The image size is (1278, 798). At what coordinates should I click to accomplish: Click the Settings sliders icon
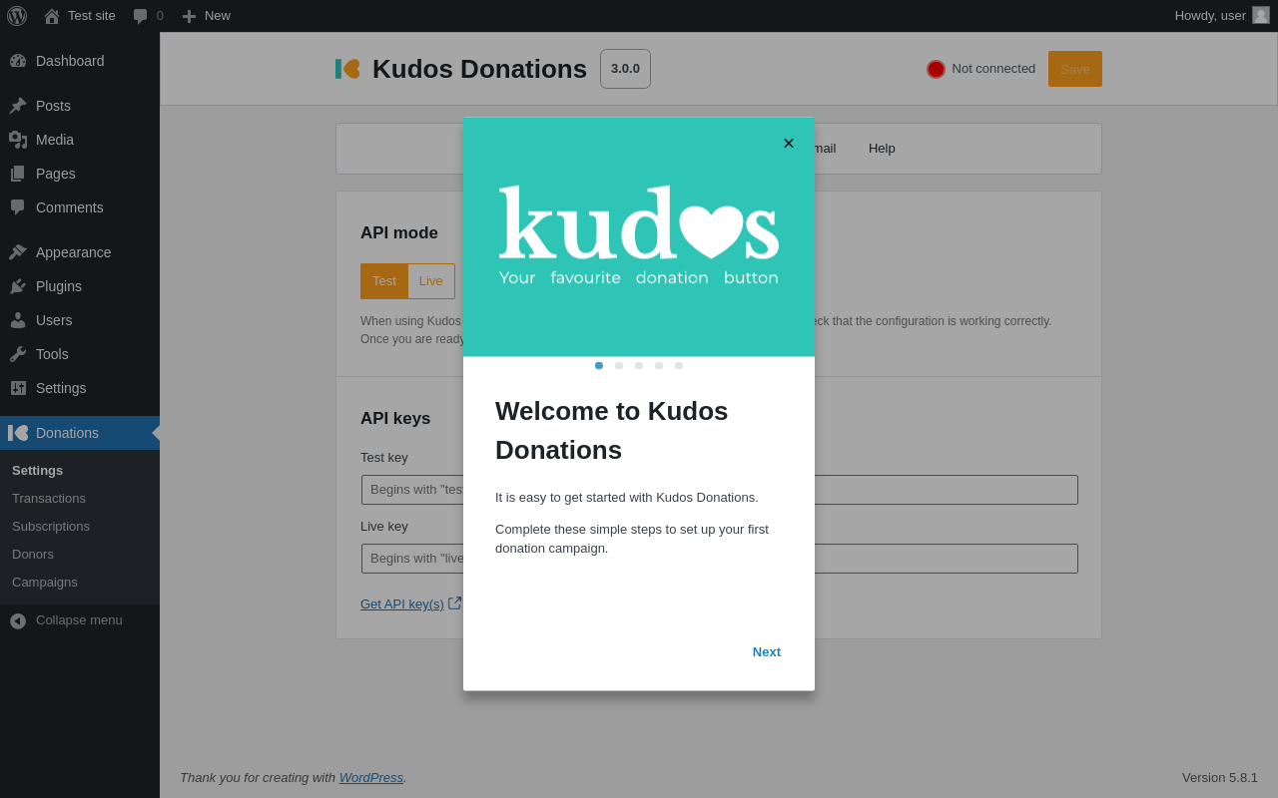18,388
